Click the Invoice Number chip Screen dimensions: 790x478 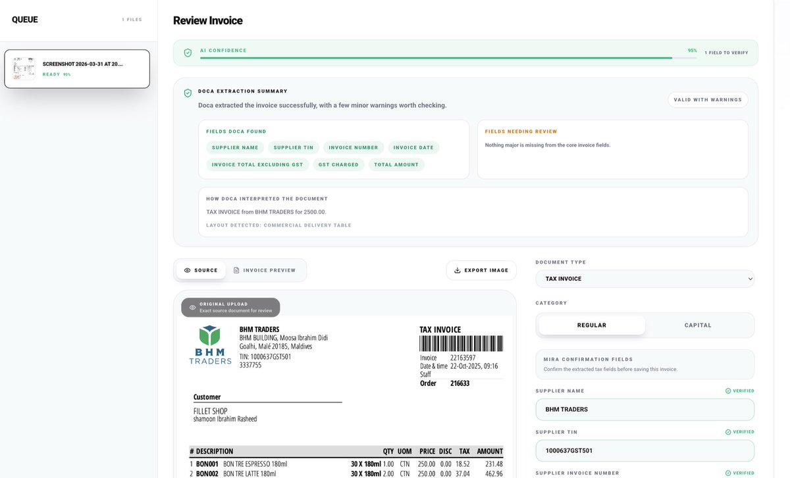(354, 147)
